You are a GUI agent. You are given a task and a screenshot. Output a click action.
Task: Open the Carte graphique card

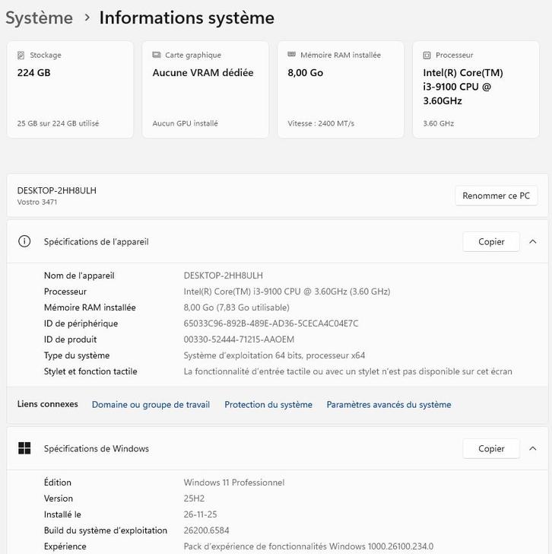[205, 89]
